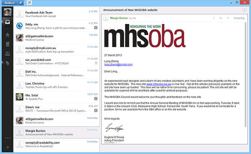Click the mhsoba logo image
251x154 pixels.
click(145, 36)
